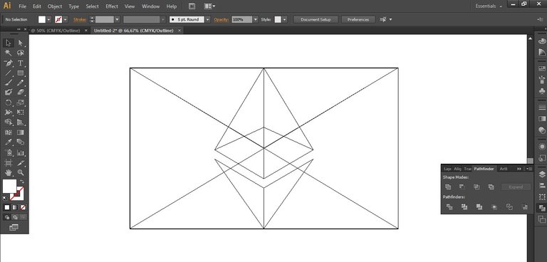
Task: Choose the Column Graph tool
Action: [21, 153]
